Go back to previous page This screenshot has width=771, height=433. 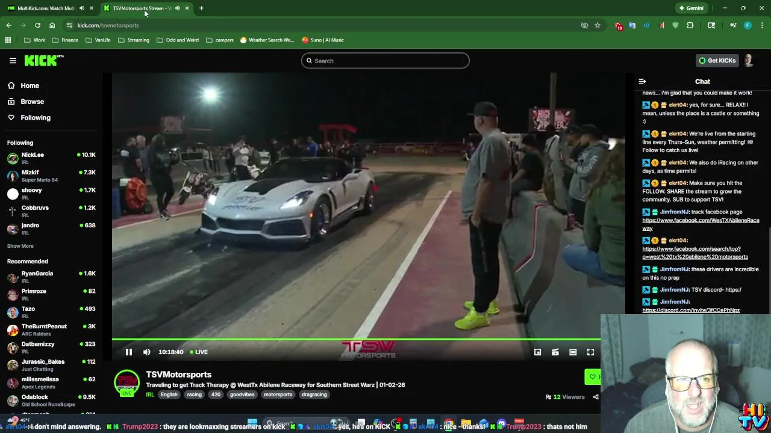tap(8, 25)
